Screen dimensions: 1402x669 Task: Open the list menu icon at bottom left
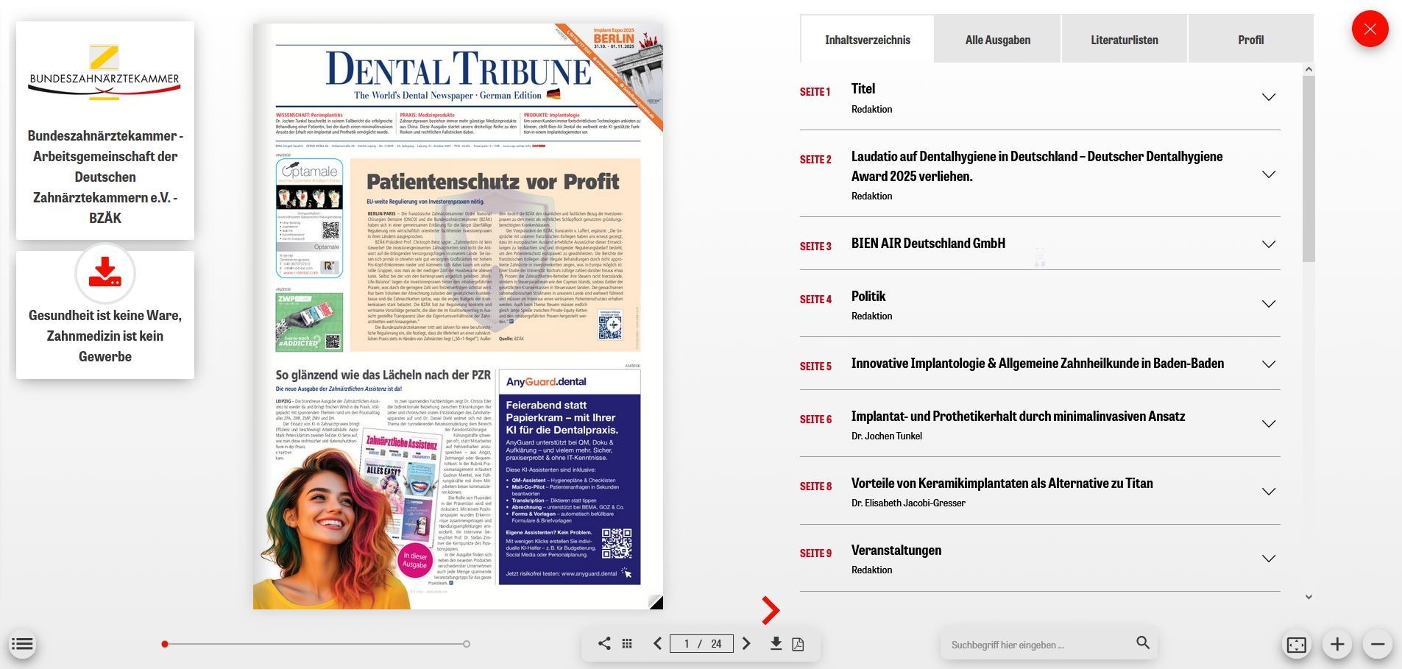22,645
